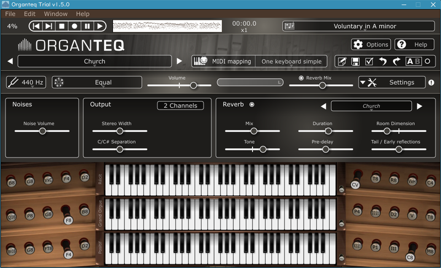Click the edit preset pencil icon

[x=342, y=61]
